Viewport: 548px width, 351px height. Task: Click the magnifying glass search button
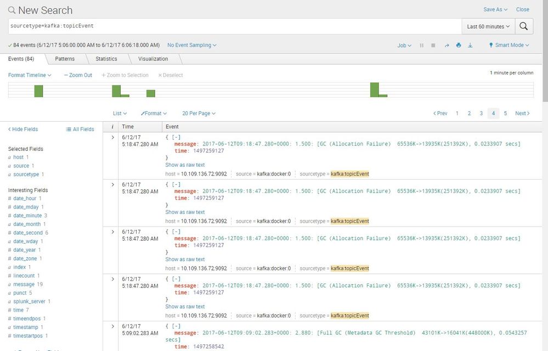[x=524, y=26]
